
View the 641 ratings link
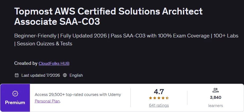[x=159, y=105]
